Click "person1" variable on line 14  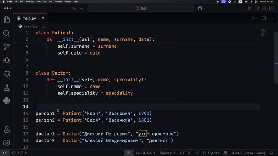(x=45, y=114)
